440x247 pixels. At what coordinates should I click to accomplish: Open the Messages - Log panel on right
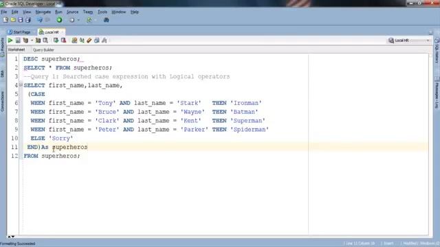(x=437, y=93)
